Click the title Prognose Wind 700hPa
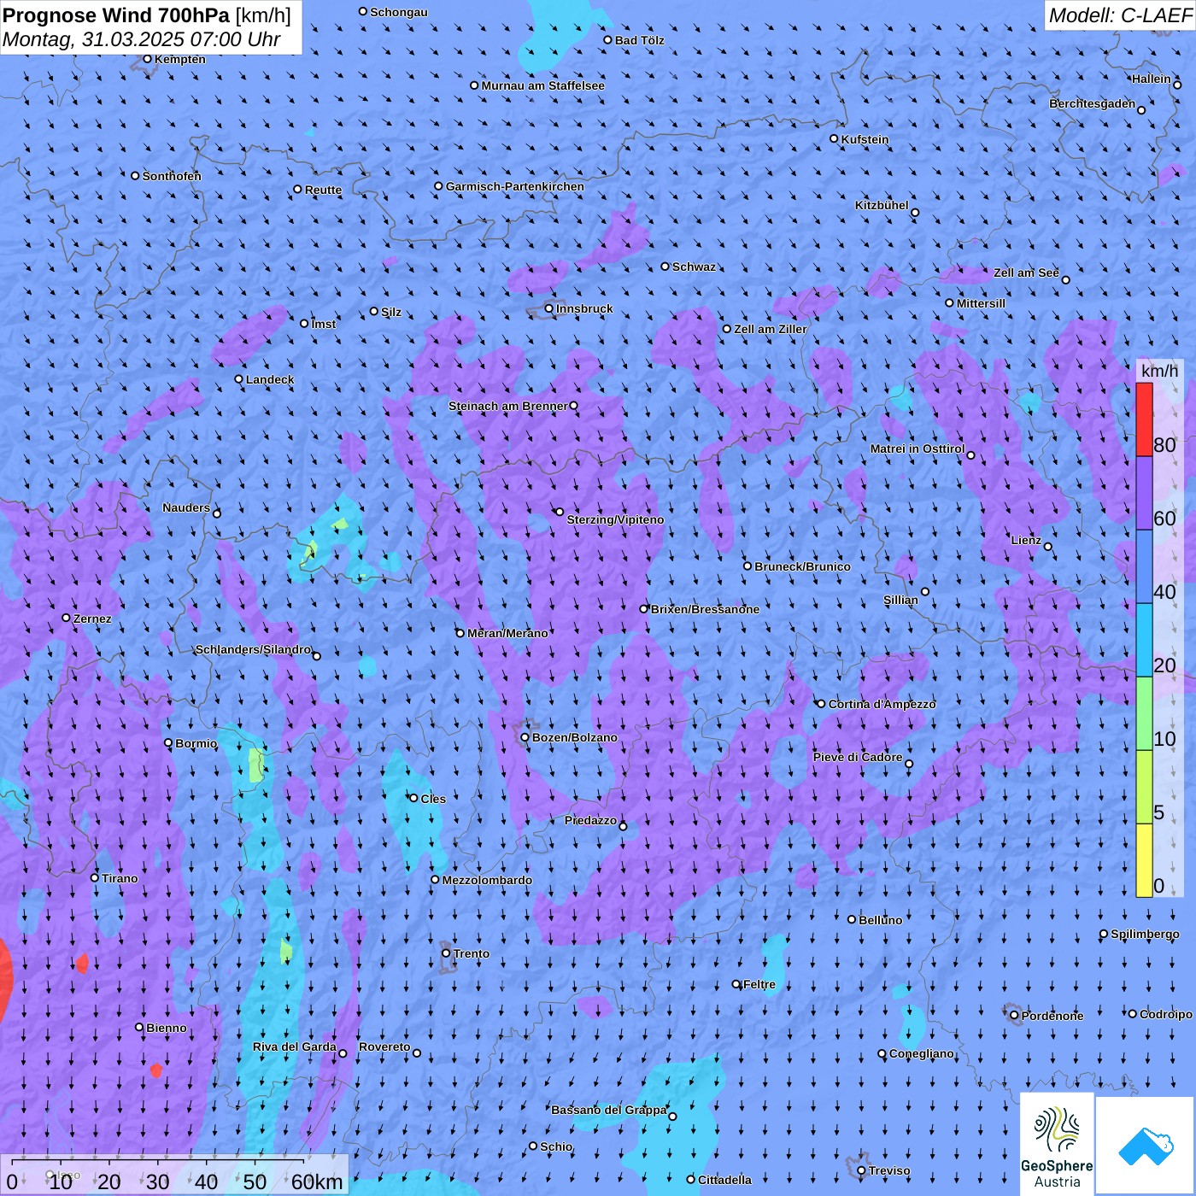This screenshot has width=1196, height=1196. 116,15
